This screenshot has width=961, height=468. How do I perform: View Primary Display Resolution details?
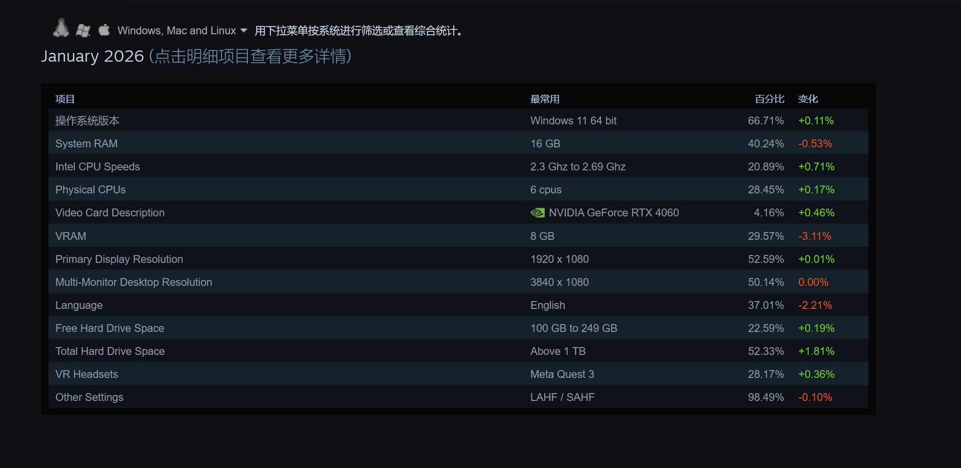(119, 259)
